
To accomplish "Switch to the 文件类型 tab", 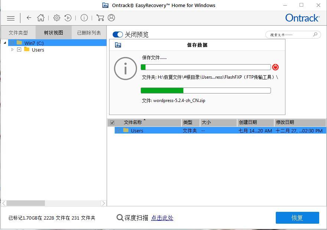I will [x=18, y=33].
